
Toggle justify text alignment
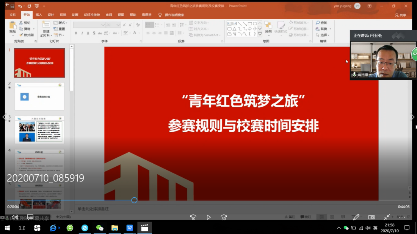[166, 33]
